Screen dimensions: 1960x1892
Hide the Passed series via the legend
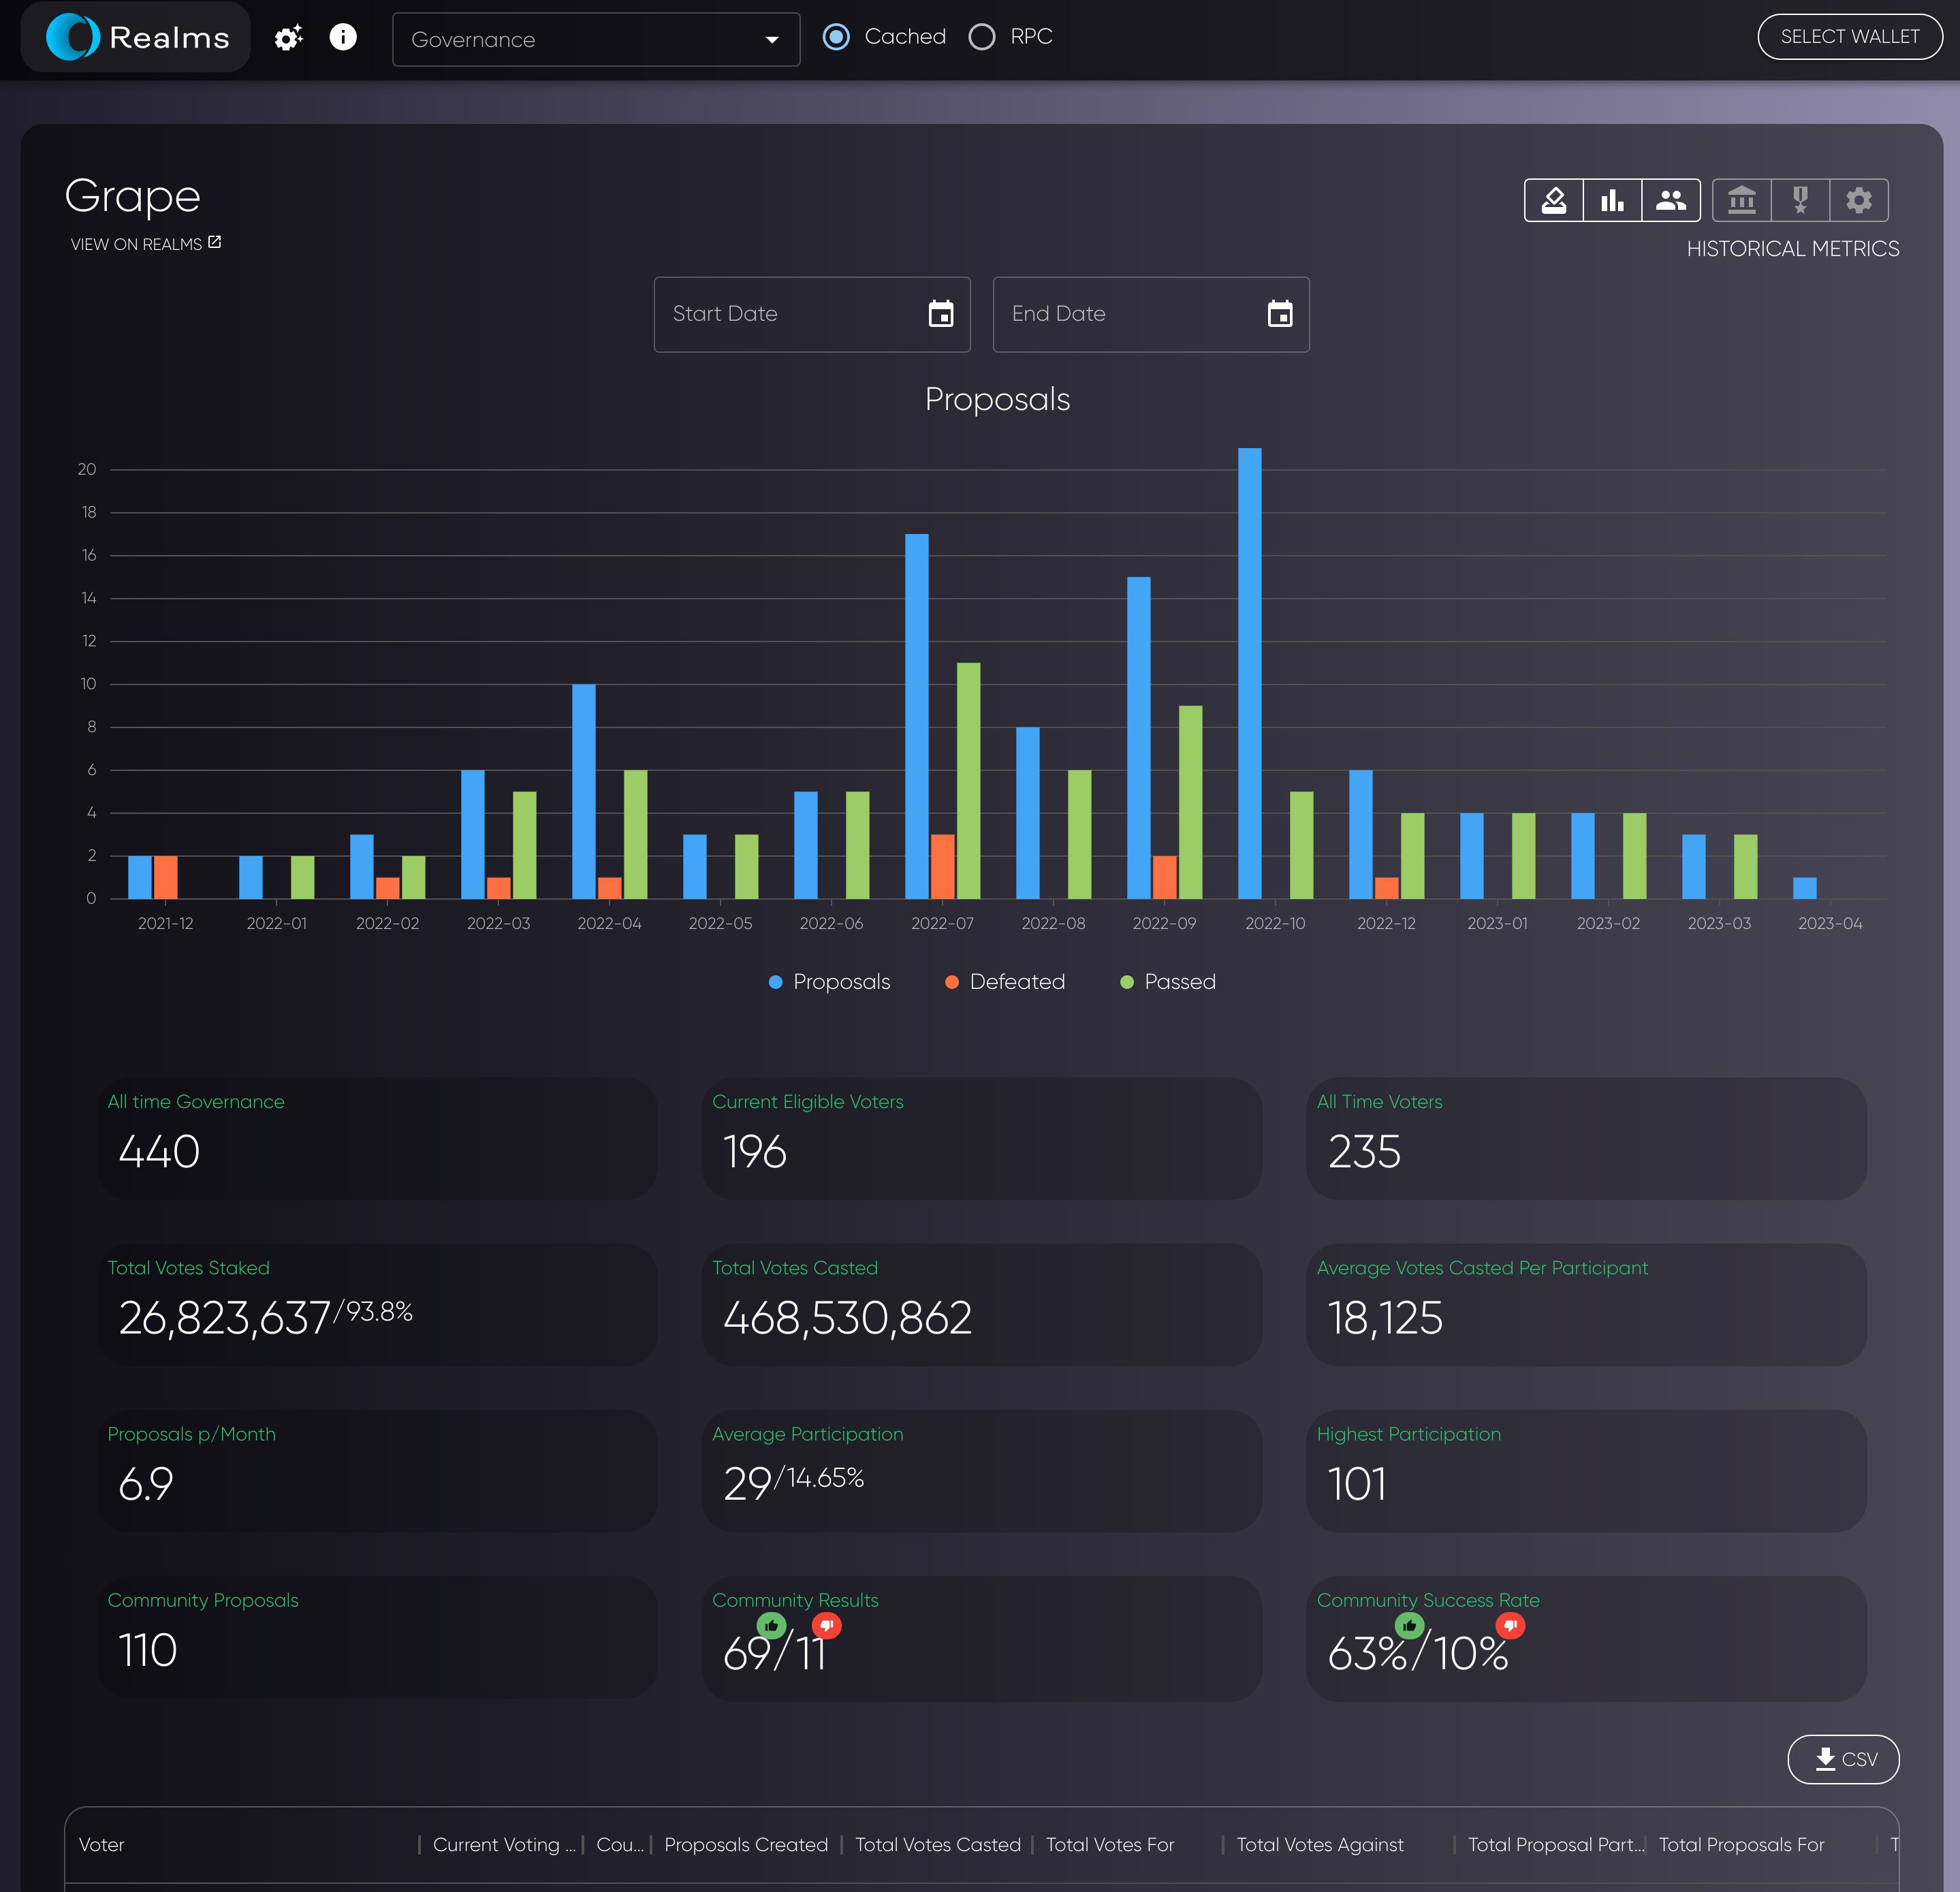tap(1167, 981)
